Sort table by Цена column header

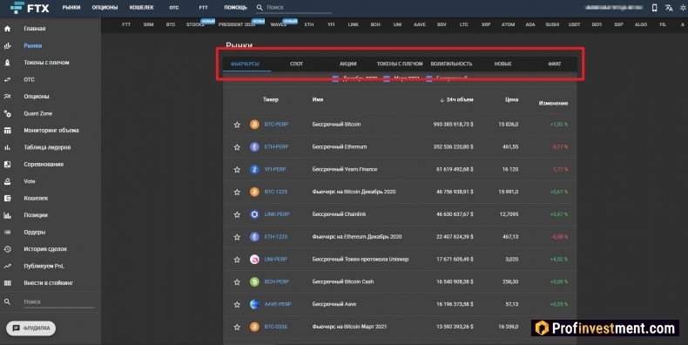click(x=511, y=99)
